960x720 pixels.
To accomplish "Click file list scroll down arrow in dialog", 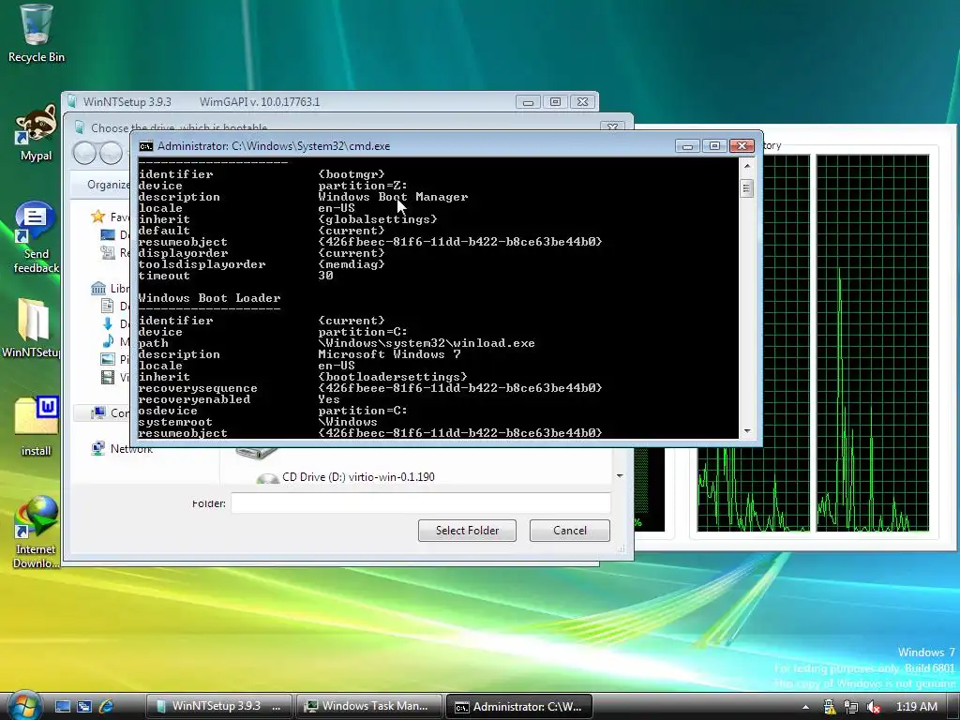I will [x=620, y=475].
